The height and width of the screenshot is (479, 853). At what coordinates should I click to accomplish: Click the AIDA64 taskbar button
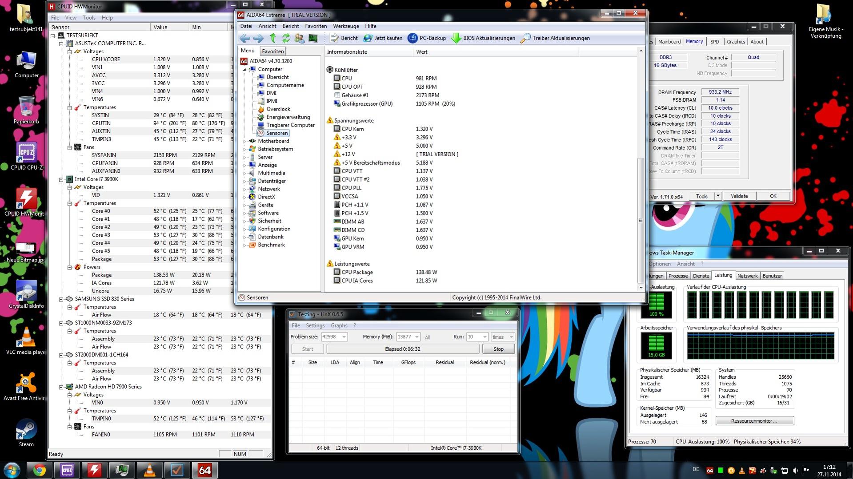coord(204,470)
